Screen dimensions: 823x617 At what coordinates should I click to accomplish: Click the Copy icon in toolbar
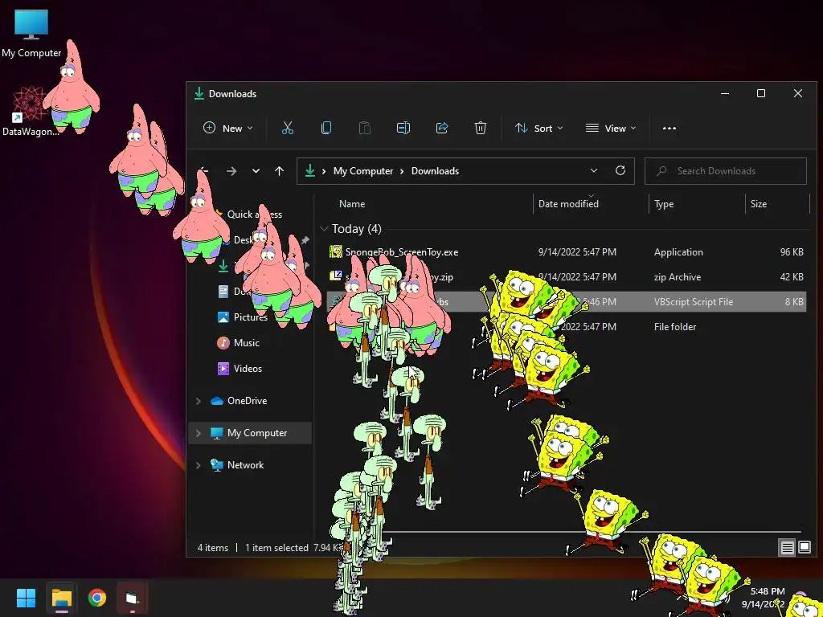tap(326, 128)
